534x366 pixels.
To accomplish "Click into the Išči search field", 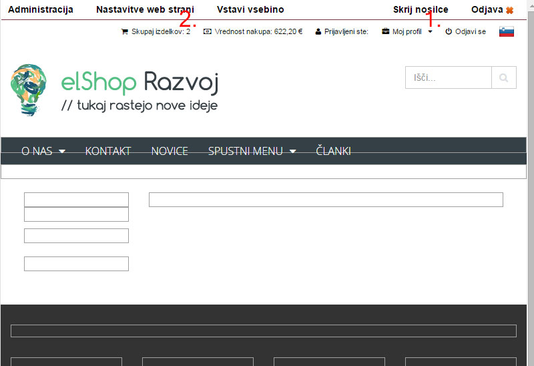I will 448,77.
